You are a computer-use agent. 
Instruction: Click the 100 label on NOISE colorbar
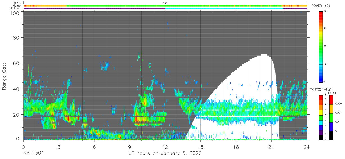[337, 121]
